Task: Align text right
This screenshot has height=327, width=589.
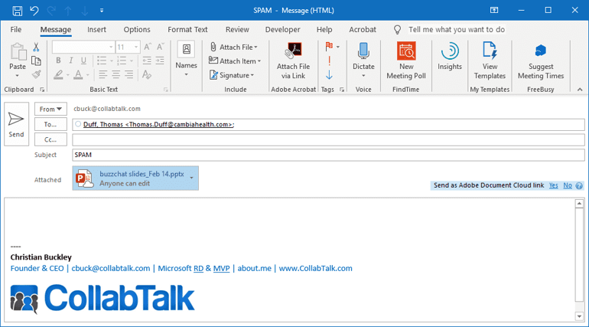Action: [129, 74]
